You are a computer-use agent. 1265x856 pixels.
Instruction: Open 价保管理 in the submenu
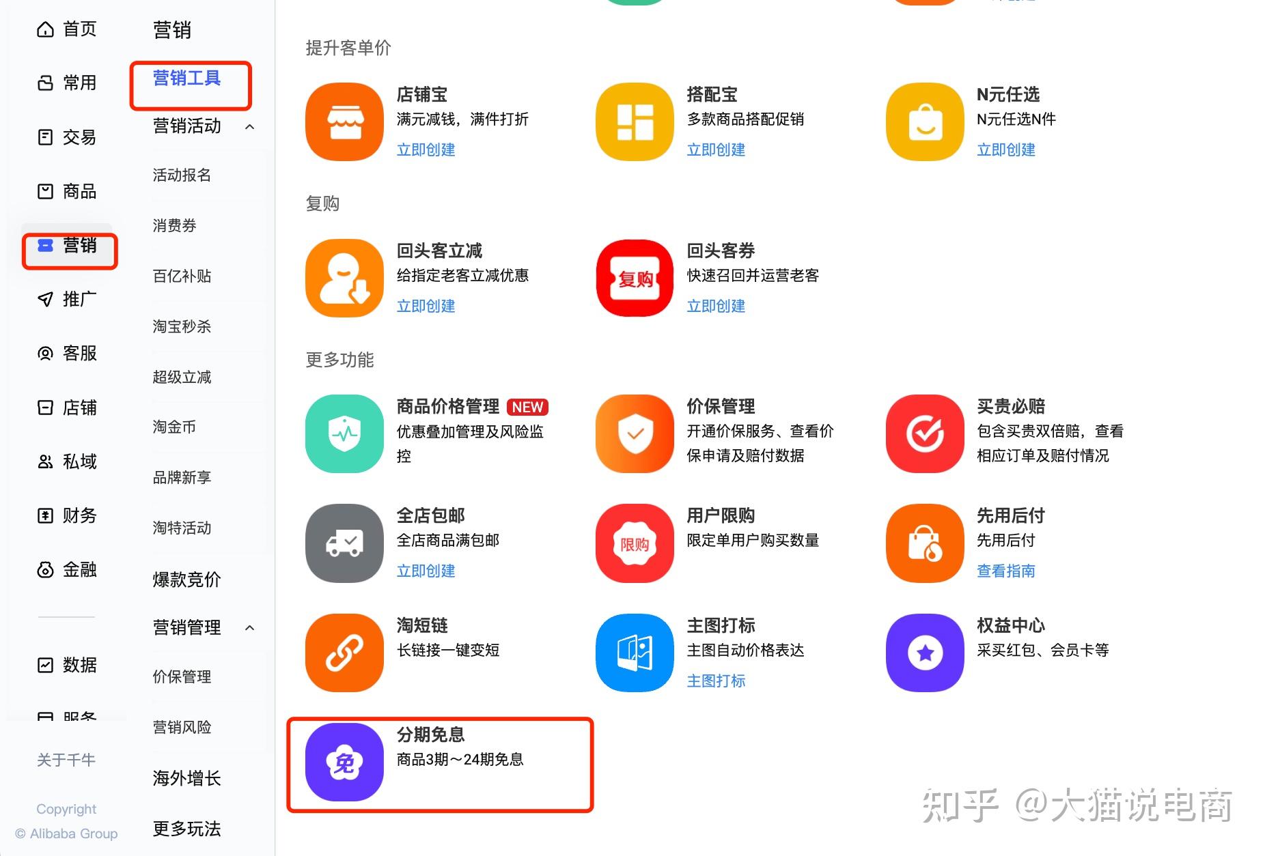[x=182, y=676]
